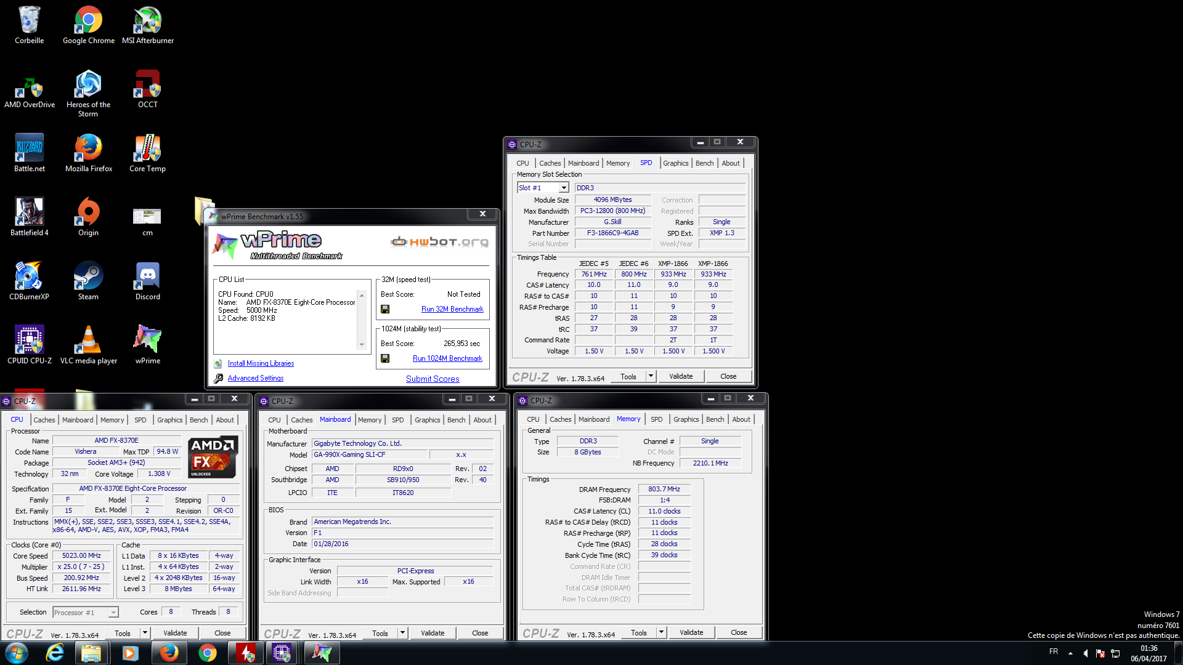
Task: Launch Google Chrome from the desktop
Action: pyautogui.click(x=88, y=25)
